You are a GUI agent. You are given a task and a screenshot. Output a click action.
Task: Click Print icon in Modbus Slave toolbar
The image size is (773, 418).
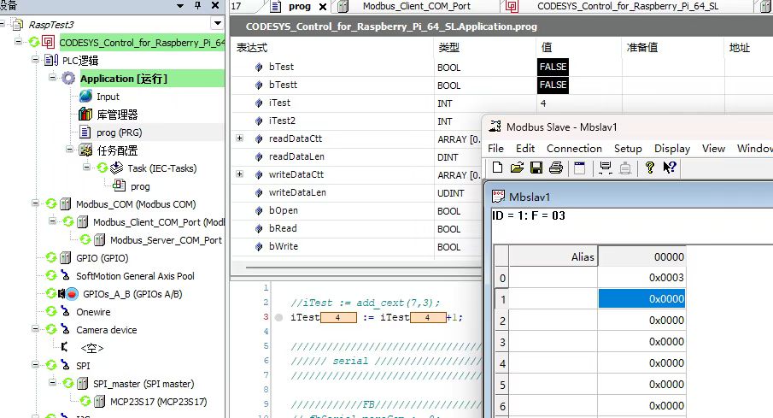[555, 168]
